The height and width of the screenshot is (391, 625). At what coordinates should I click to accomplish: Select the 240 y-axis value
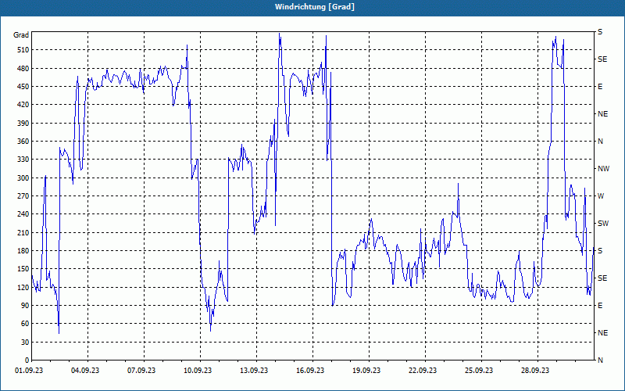[x=23, y=214]
